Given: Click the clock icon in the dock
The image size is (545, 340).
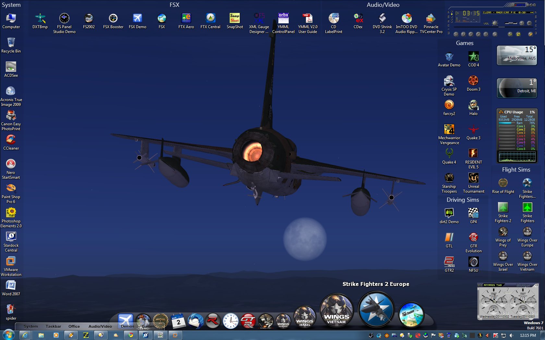Looking at the screenshot, I should pyautogui.click(x=230, y=321).
